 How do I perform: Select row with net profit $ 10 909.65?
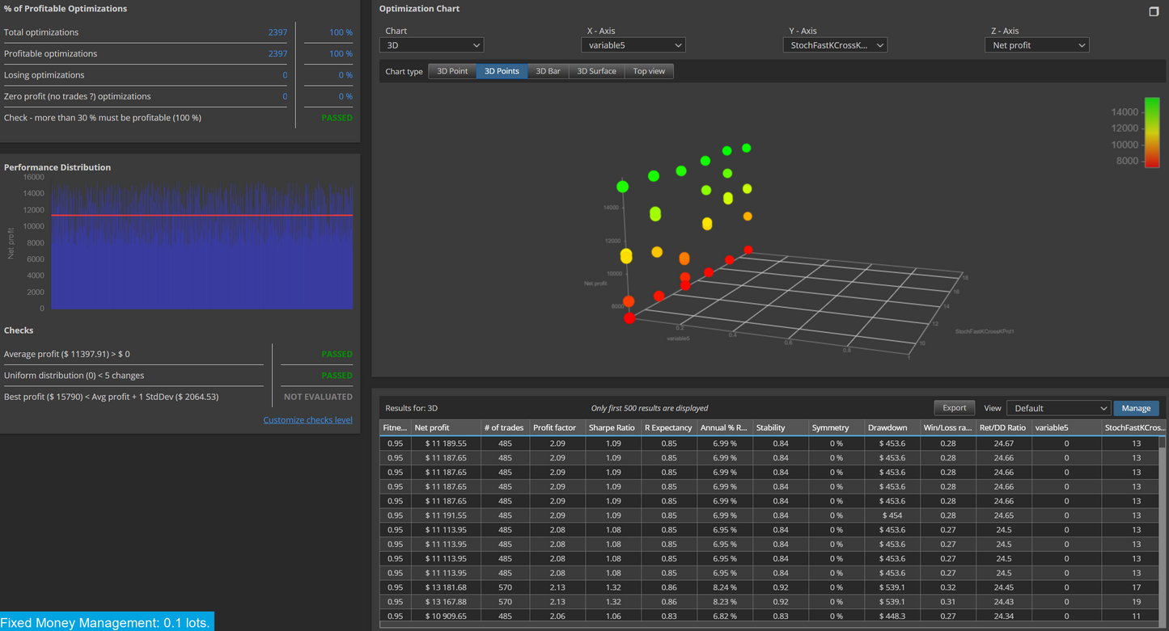pos(769,616)
